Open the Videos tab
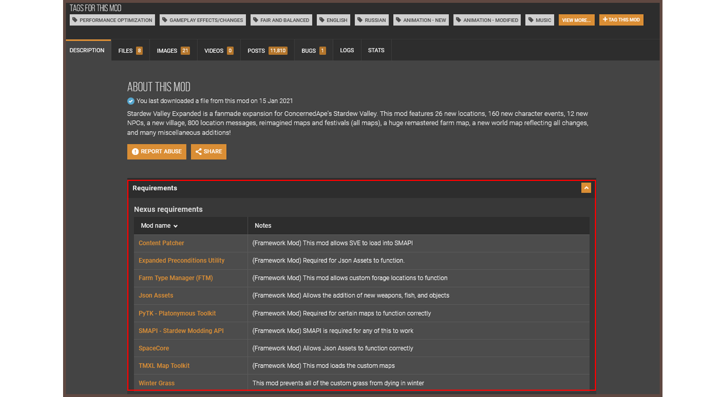 (x=219, y=50)
